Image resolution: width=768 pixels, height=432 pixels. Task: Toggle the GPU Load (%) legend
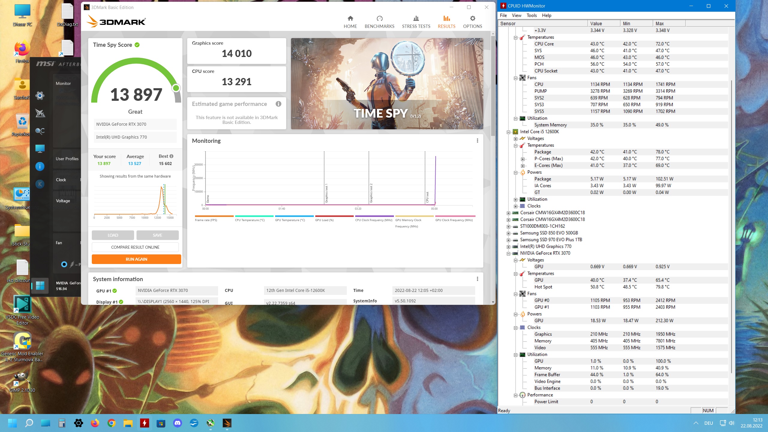tap(334, 218)
